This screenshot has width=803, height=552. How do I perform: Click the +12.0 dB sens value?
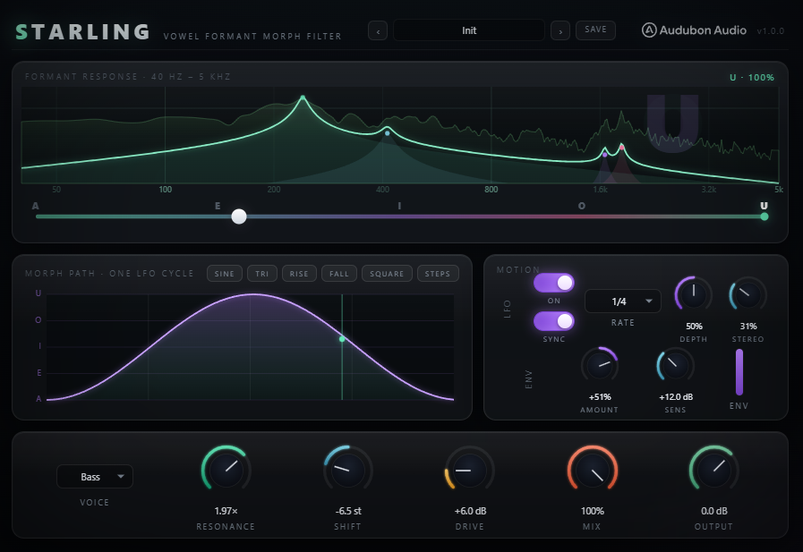tap(676, 396)
